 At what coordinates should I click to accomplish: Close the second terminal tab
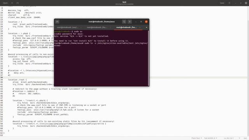coord(110,27)
